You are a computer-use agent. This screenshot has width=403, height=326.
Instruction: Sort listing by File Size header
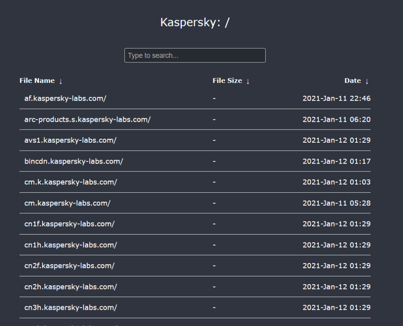click(x=227, y=81)
